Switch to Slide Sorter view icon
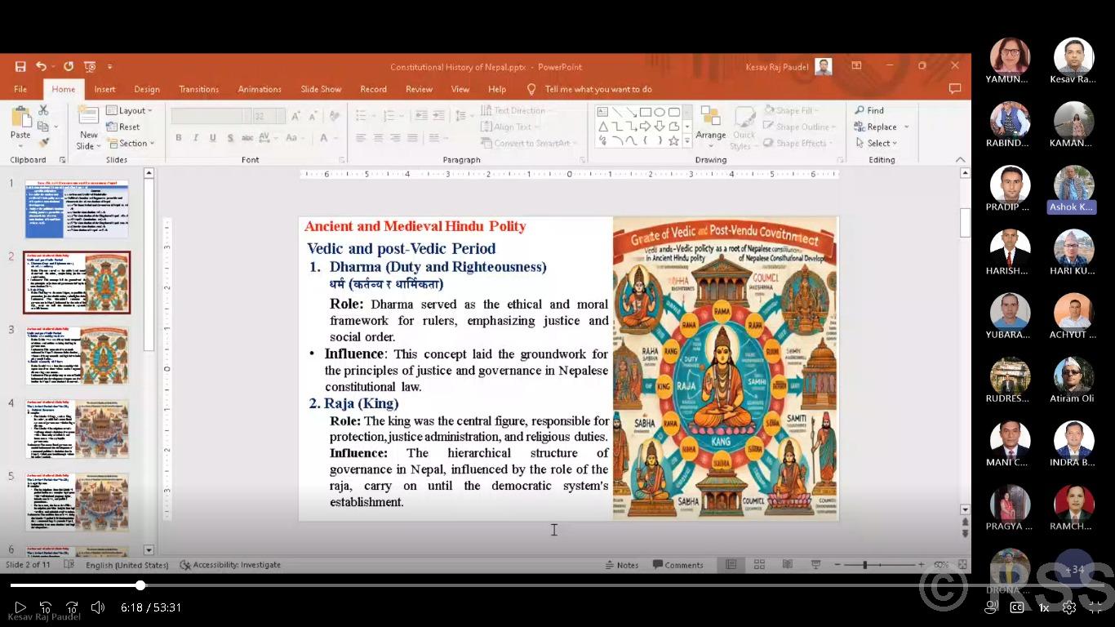 click(759, 565)
